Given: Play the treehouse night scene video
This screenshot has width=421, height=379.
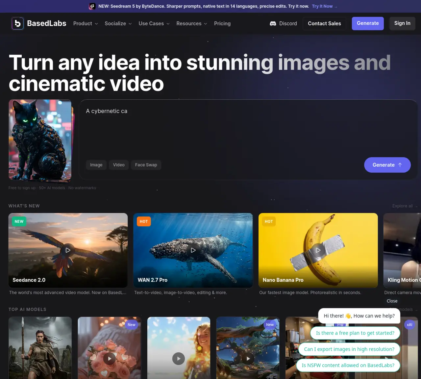Looking at the screenshot, I should pos(248,359).
